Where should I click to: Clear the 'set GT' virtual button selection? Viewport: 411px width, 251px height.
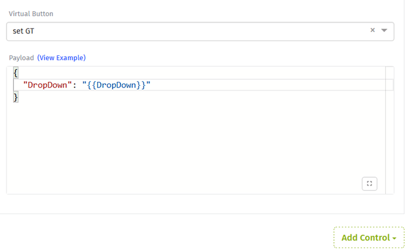point(372,30)
